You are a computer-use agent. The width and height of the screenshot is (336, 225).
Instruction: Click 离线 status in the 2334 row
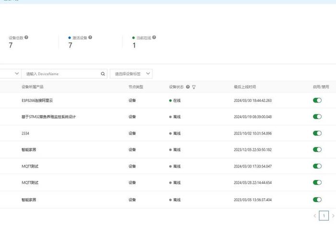[175, 134]
